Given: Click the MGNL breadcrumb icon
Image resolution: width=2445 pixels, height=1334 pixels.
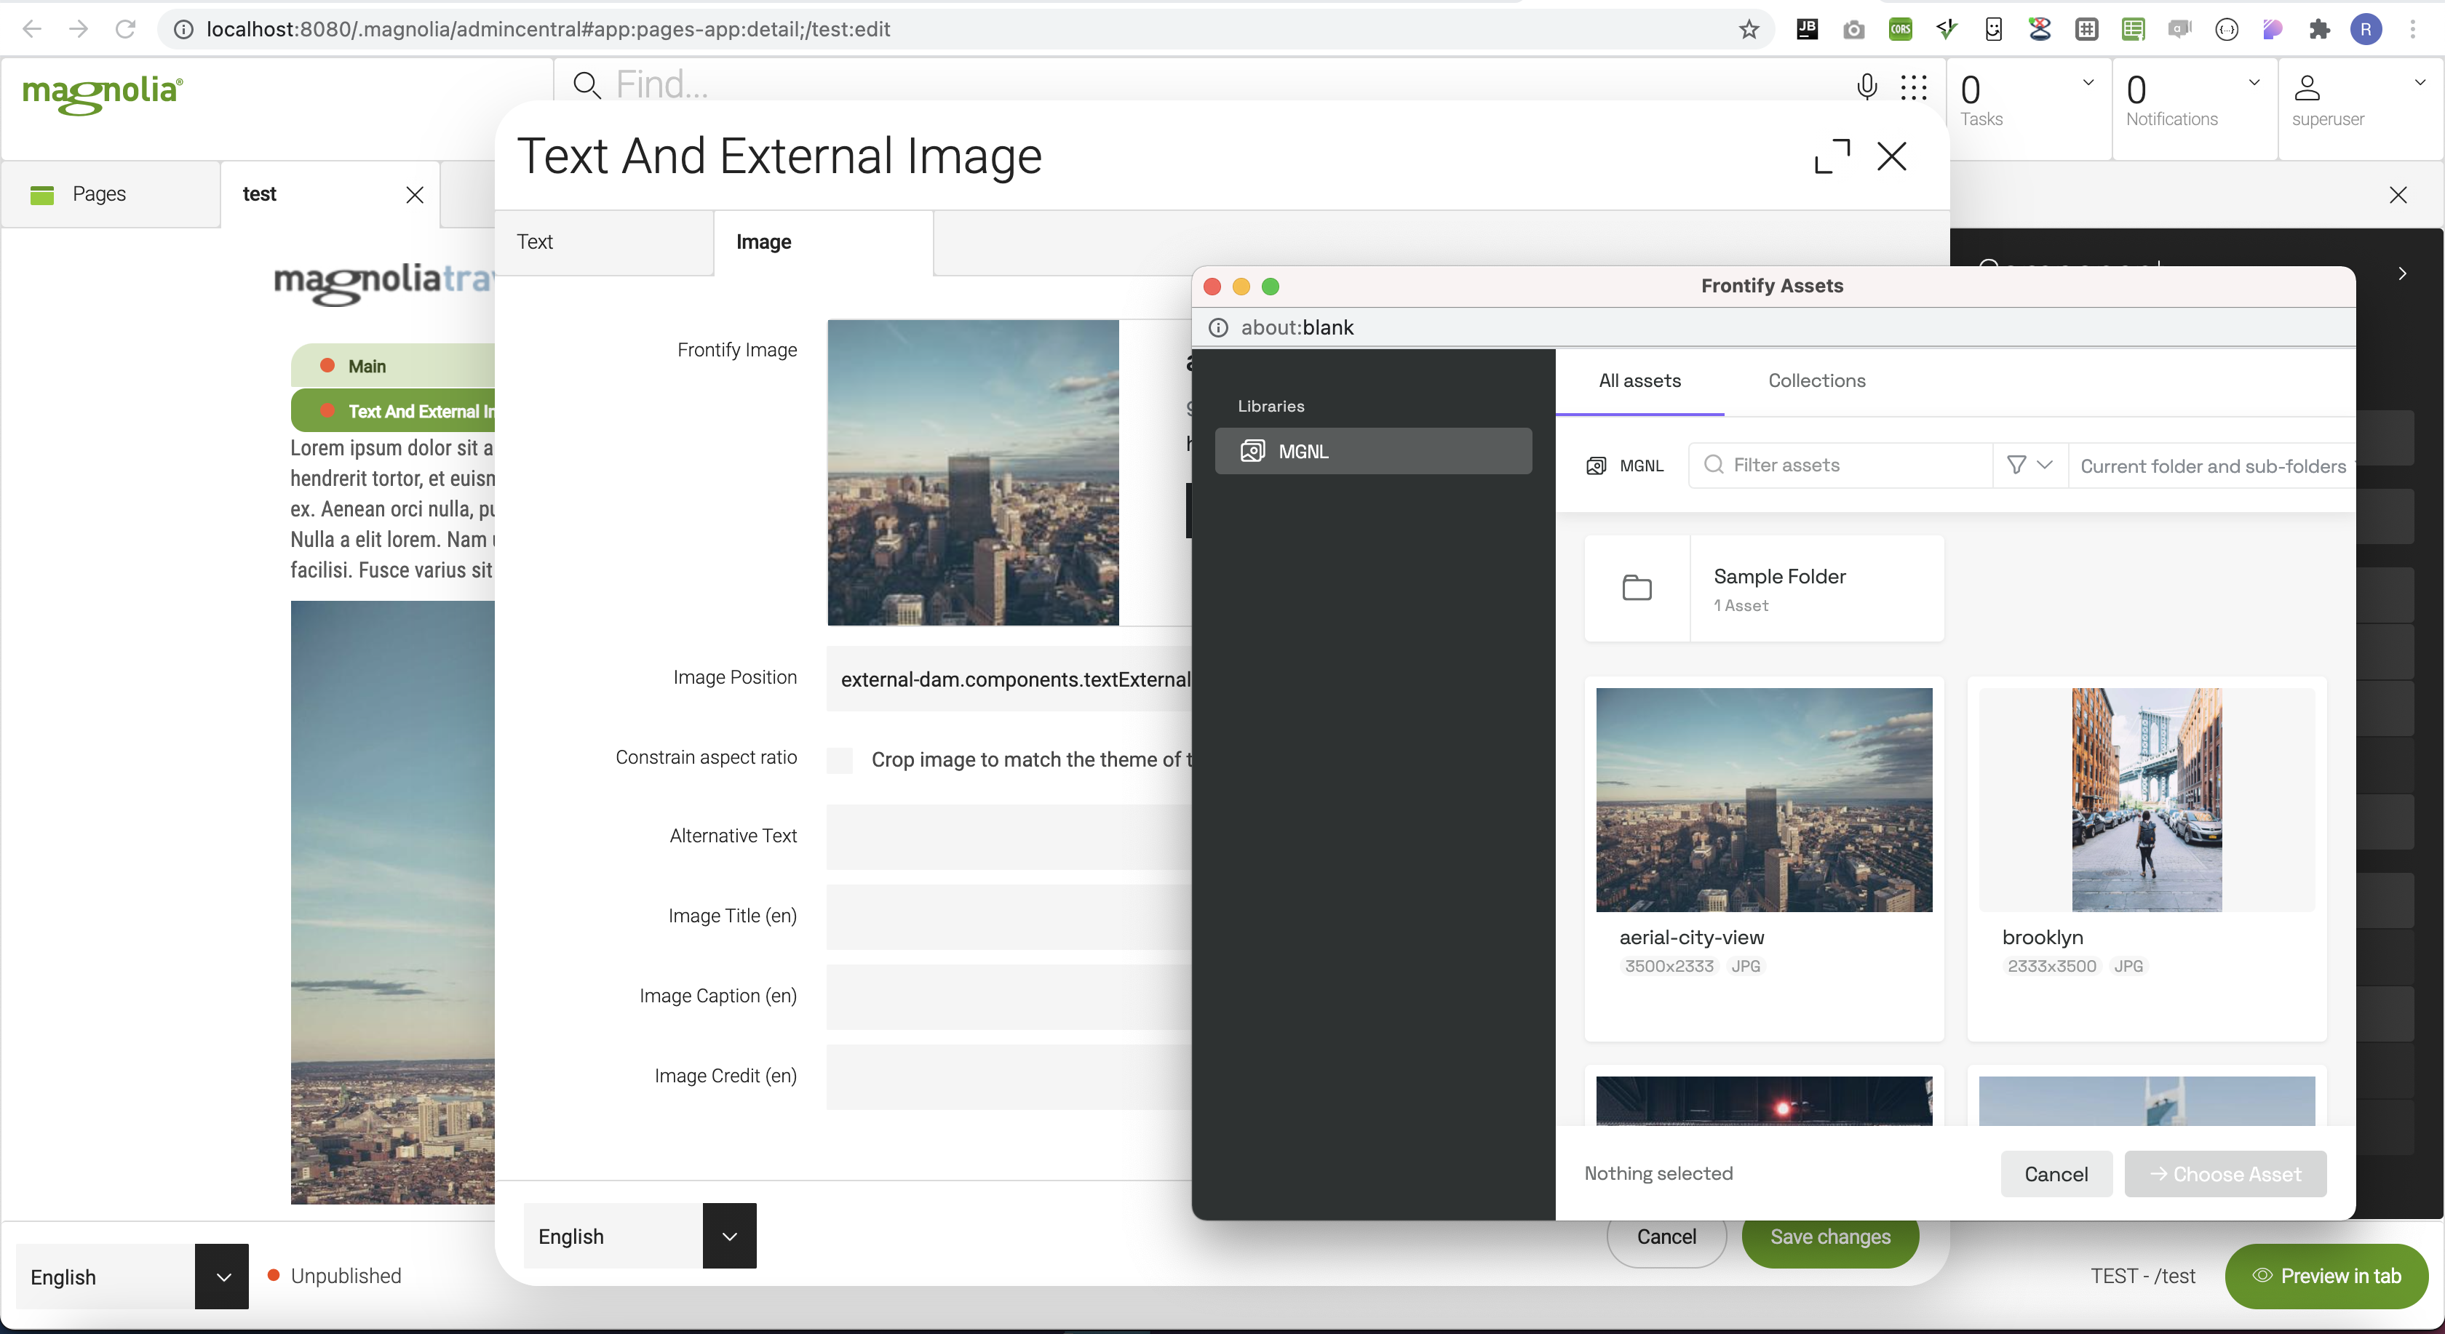Looking at the screenshot, I should click(1597, 466).
